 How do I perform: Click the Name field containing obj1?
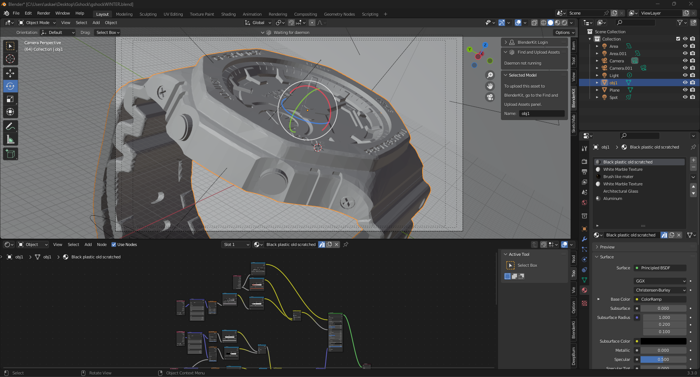point(542,114)
